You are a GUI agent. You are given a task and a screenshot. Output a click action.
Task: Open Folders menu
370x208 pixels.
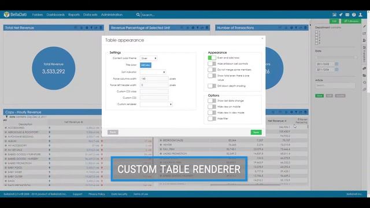(x=37, y=14)
